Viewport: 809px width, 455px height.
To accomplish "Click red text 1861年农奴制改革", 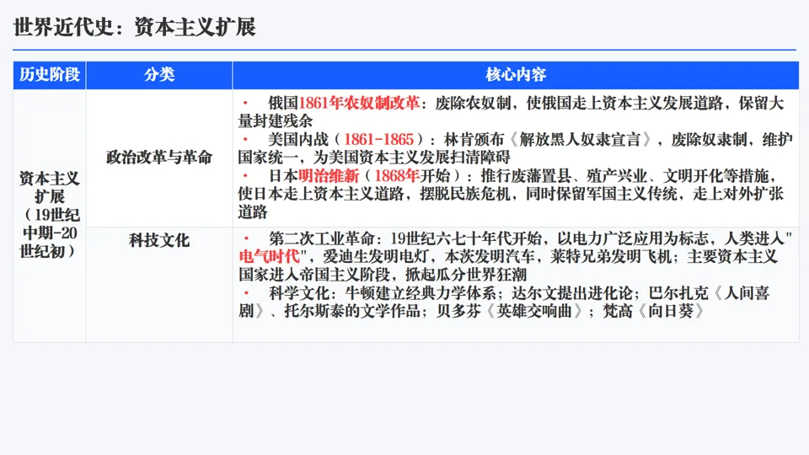I will [x=359, y=103].
